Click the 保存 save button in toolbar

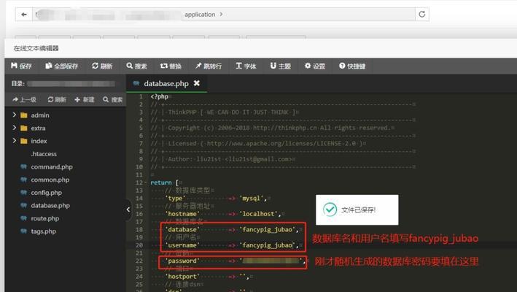(21, 66)
